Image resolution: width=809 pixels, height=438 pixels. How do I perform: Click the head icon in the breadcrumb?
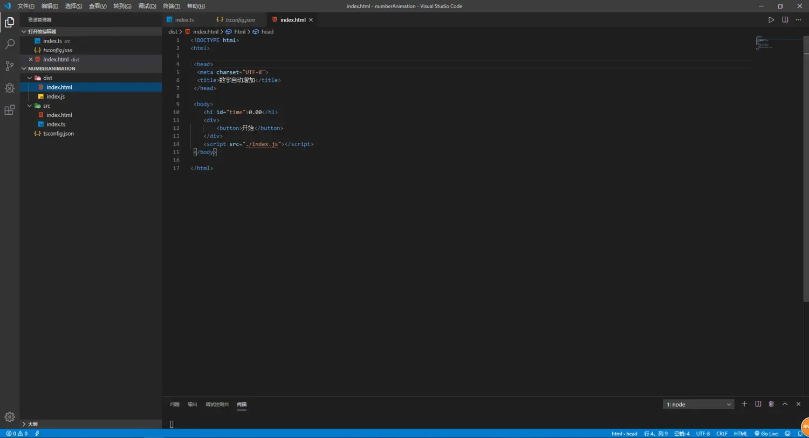[x=256, y=32]
